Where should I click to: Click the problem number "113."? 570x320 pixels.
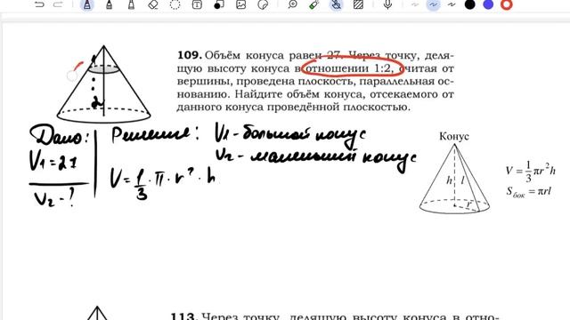184,316
